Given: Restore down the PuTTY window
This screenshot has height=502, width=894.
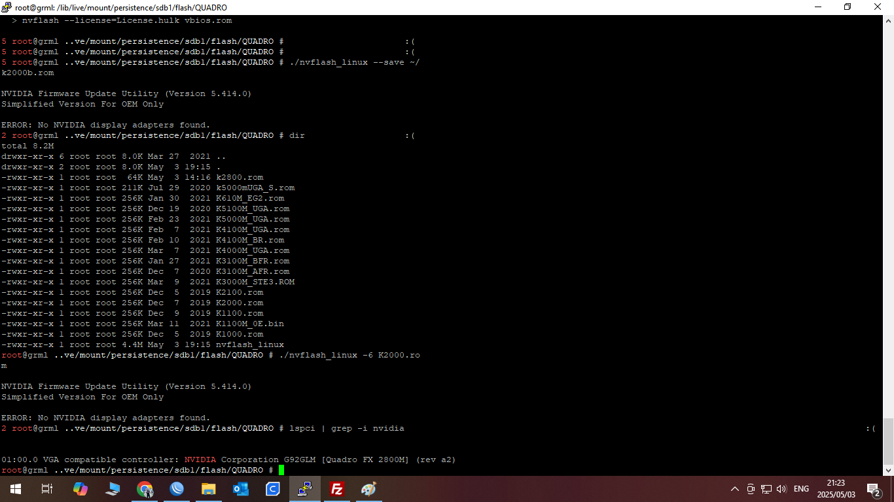Looking at the screenshot, I should pos(848,7).
